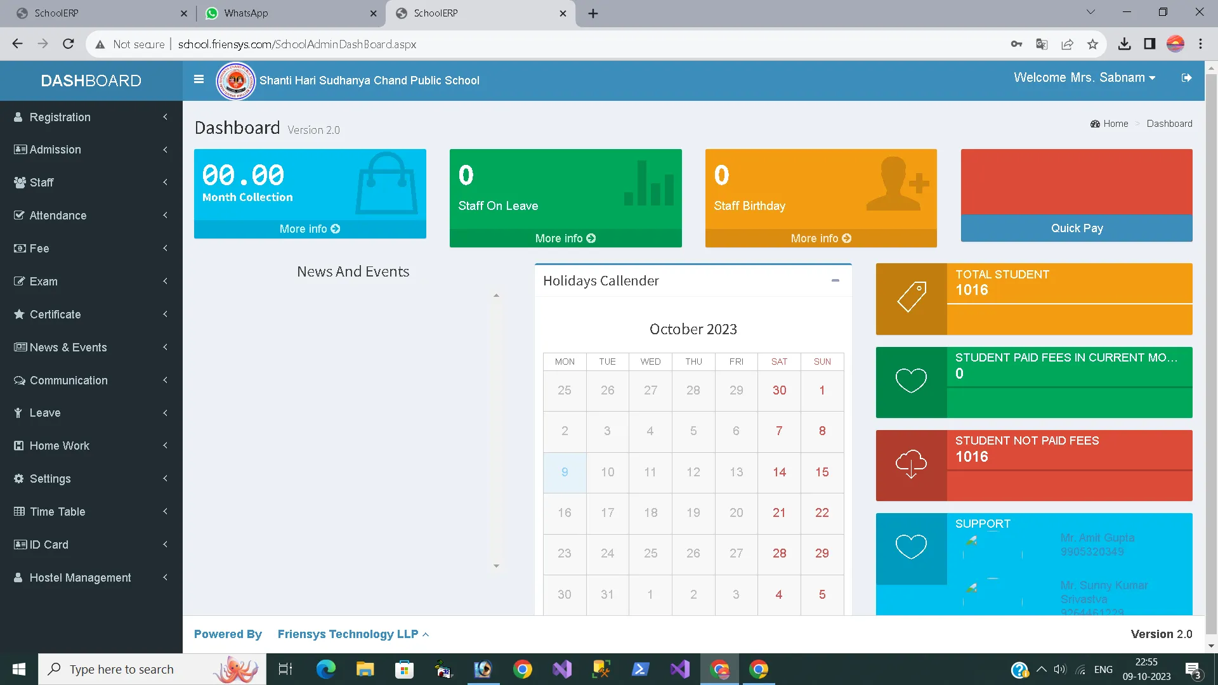Click the Registration user icon in sidebar

pos(18,117)
